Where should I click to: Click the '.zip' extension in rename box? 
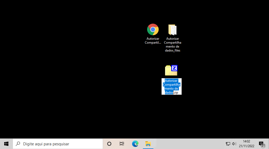point(176,93)
